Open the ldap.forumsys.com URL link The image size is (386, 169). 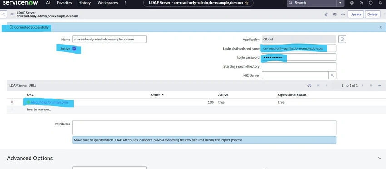tap(49, 102)
